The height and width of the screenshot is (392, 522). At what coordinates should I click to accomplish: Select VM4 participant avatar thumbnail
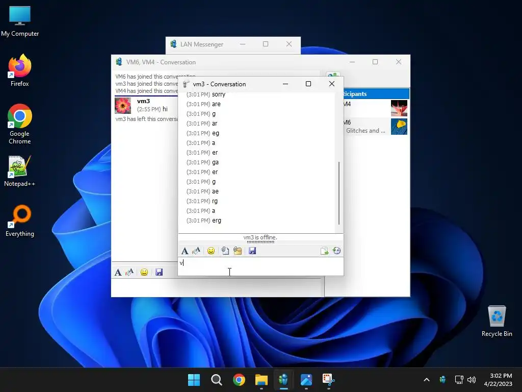[x=399, y=108]
